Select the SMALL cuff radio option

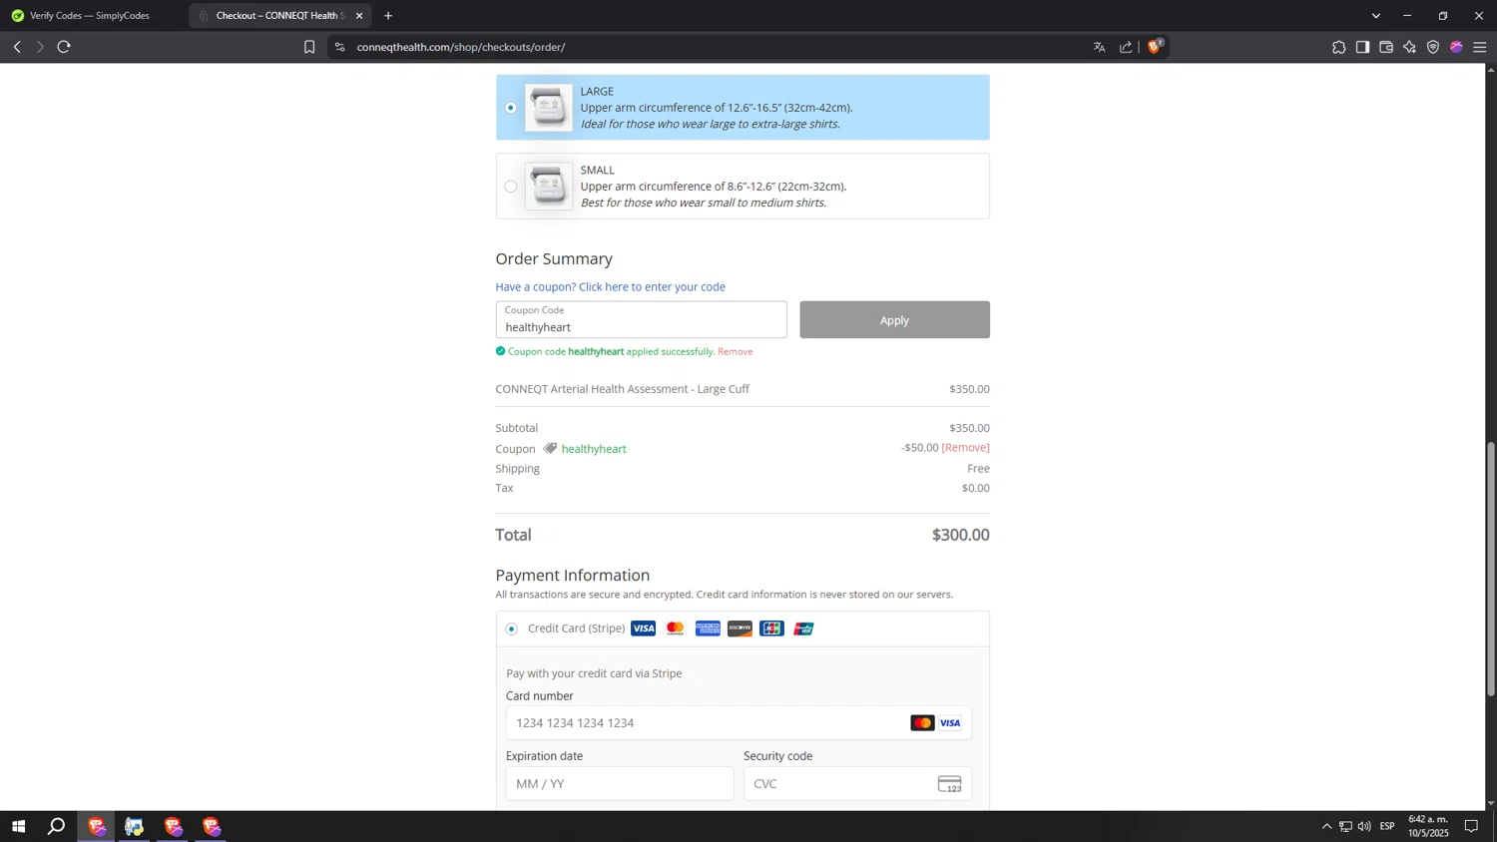click(511, 187)
